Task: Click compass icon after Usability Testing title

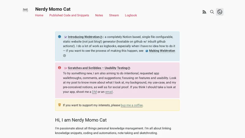Action: click(x=129, y=68)
